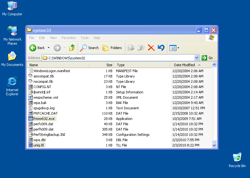250x178 pixels.
Task: Select the wpa.dbl file icon
Action: pyautogui.click(x=31, y=140)
